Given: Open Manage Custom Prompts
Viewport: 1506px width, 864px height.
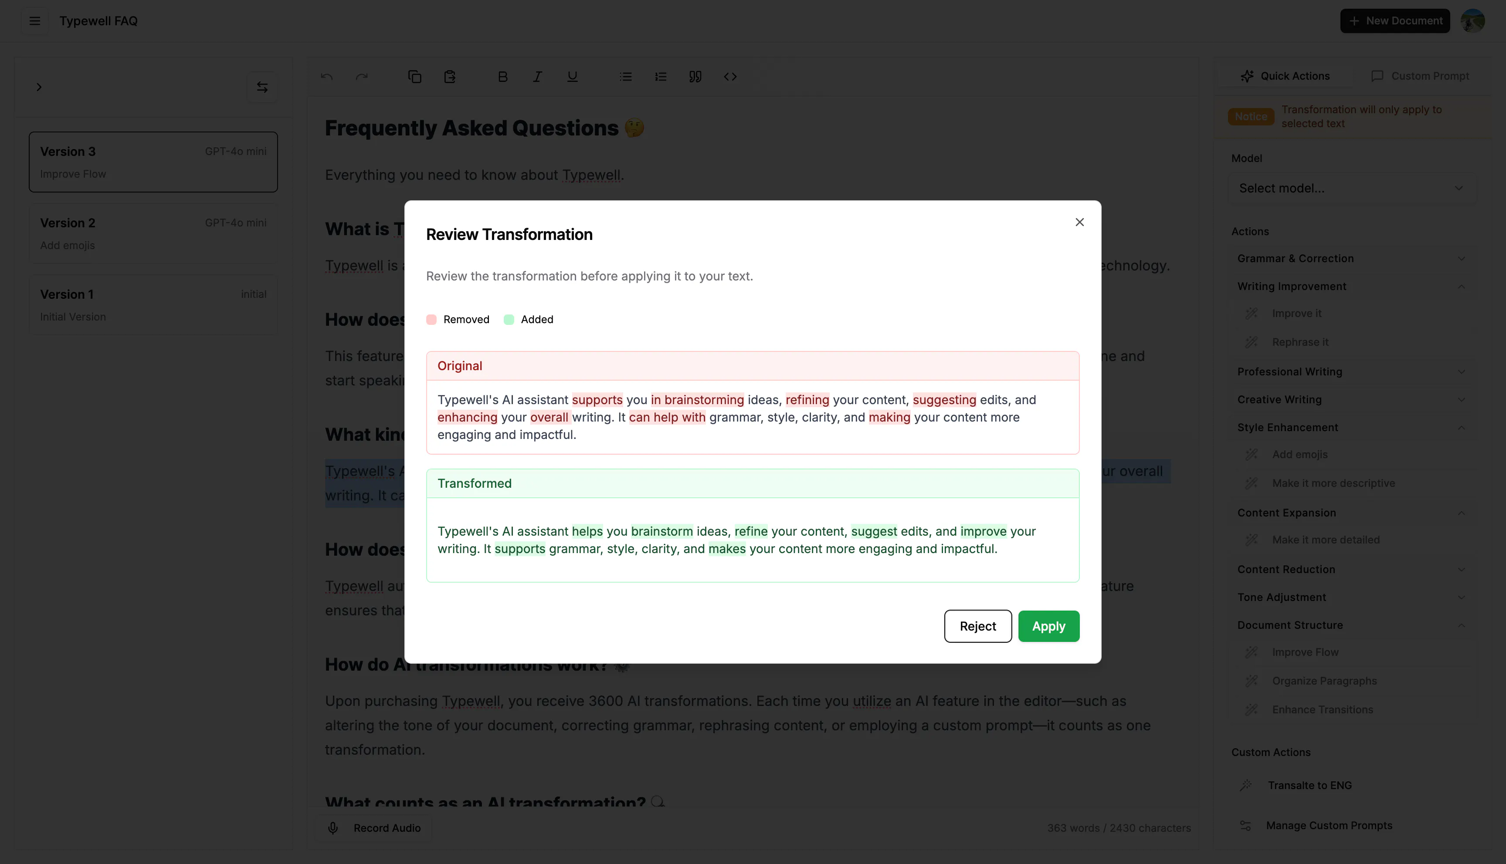Looking at the screenshot, I should [x=1329, y=825].
